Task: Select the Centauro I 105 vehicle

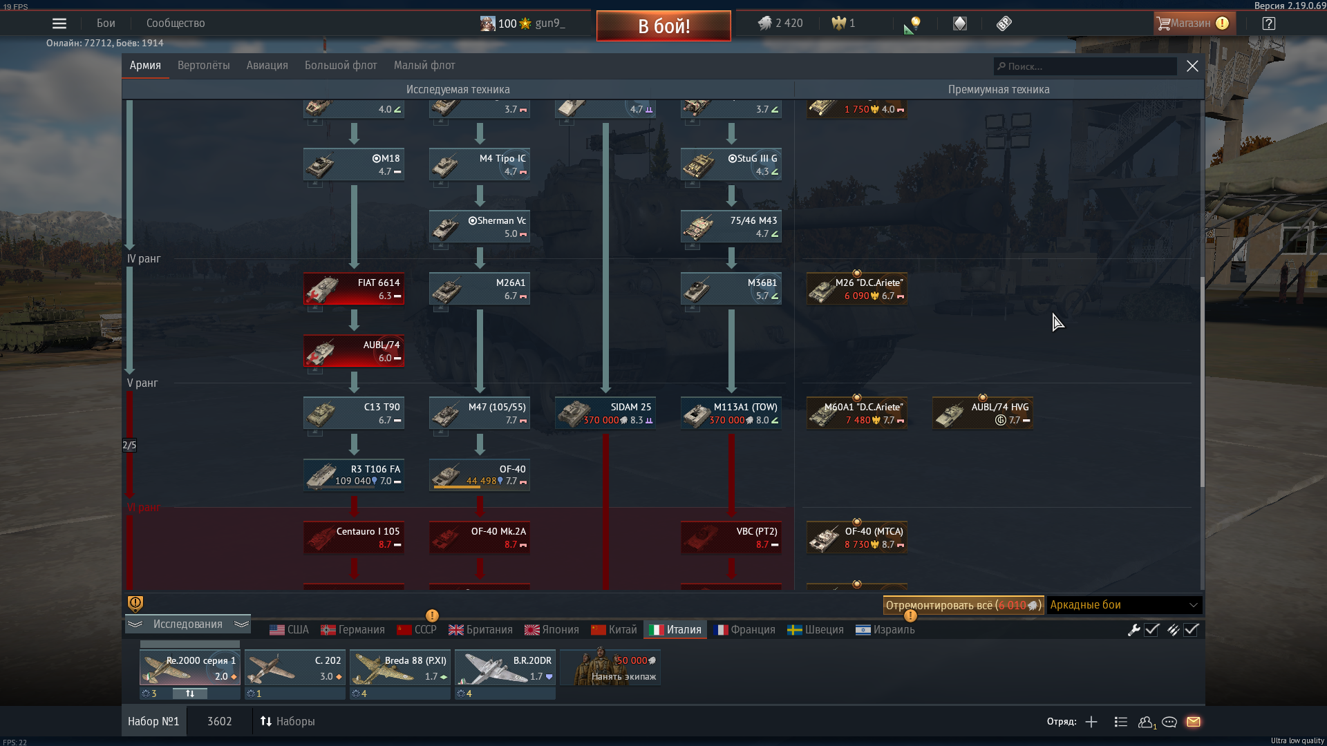Action: pos(354,537)
